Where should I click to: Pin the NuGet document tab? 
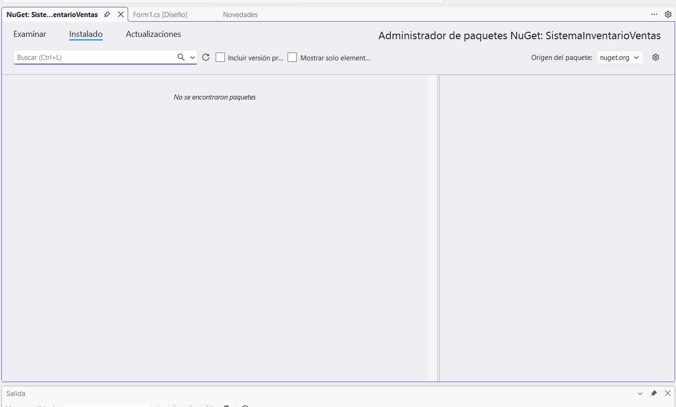click(107, 14)
